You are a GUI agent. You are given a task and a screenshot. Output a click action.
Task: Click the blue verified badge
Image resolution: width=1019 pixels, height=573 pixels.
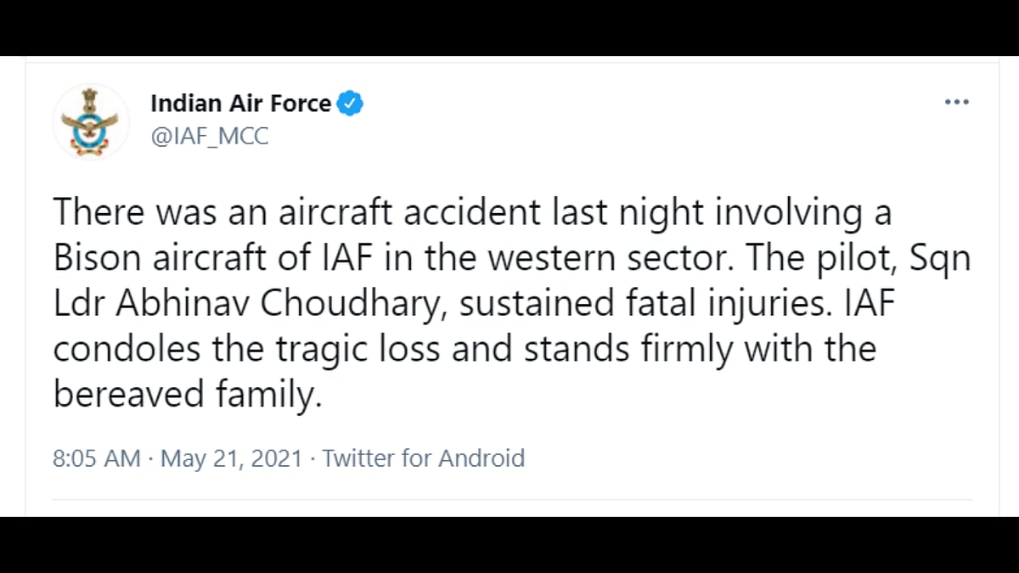[351, 104]
